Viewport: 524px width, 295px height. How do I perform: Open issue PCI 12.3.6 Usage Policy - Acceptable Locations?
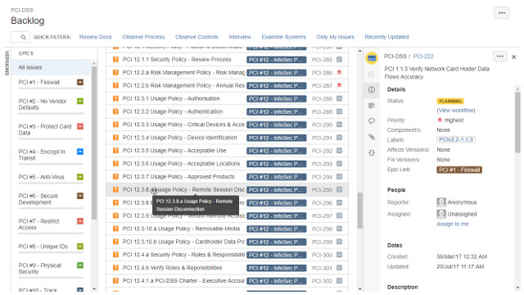pos(181,164)
